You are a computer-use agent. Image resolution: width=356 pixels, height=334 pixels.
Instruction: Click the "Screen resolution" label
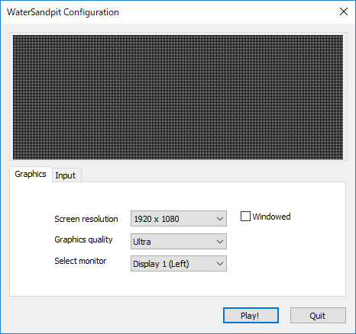86,219
